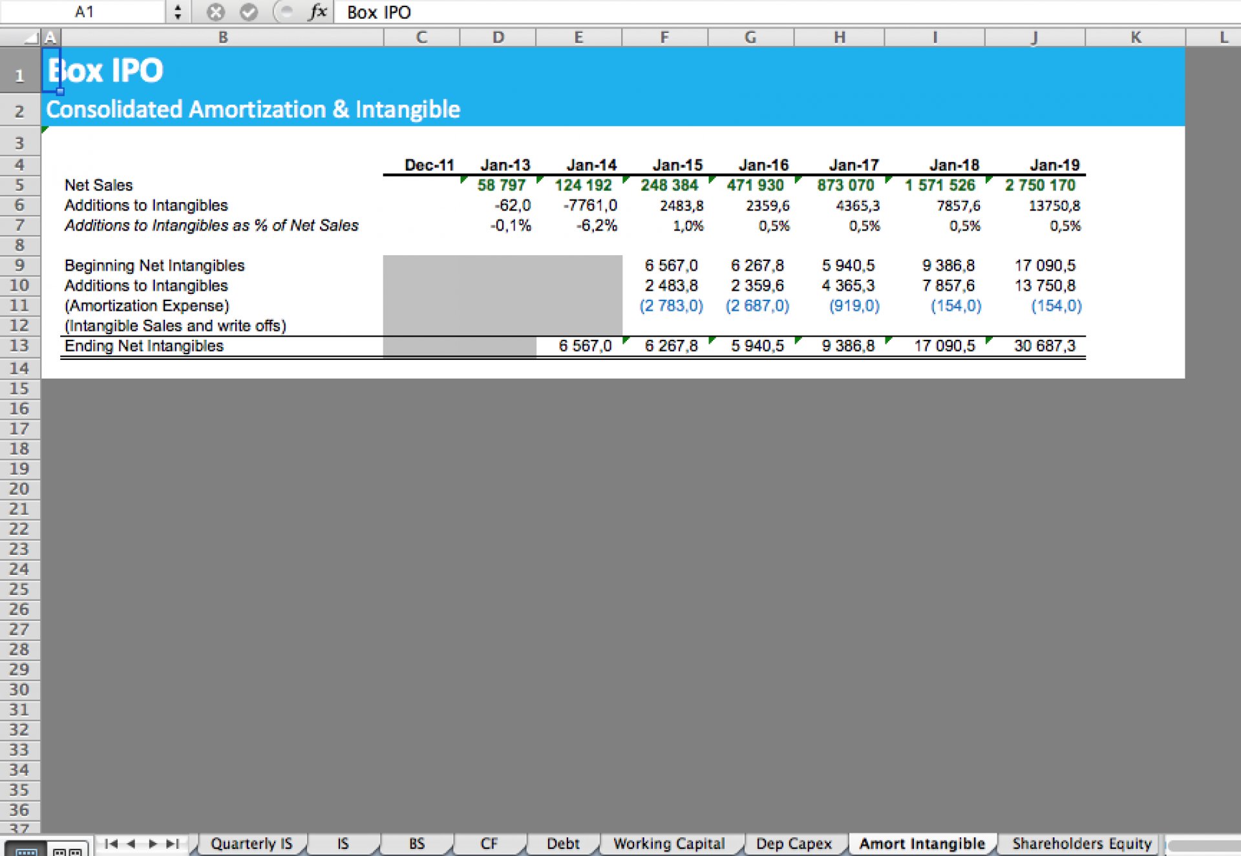This screenshot has width=1241, height=856.
Task: Expand the Name Box stepper arrows
Action: (x=178, y=12)
